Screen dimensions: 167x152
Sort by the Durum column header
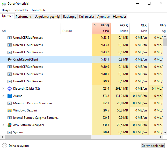point(76,28)
